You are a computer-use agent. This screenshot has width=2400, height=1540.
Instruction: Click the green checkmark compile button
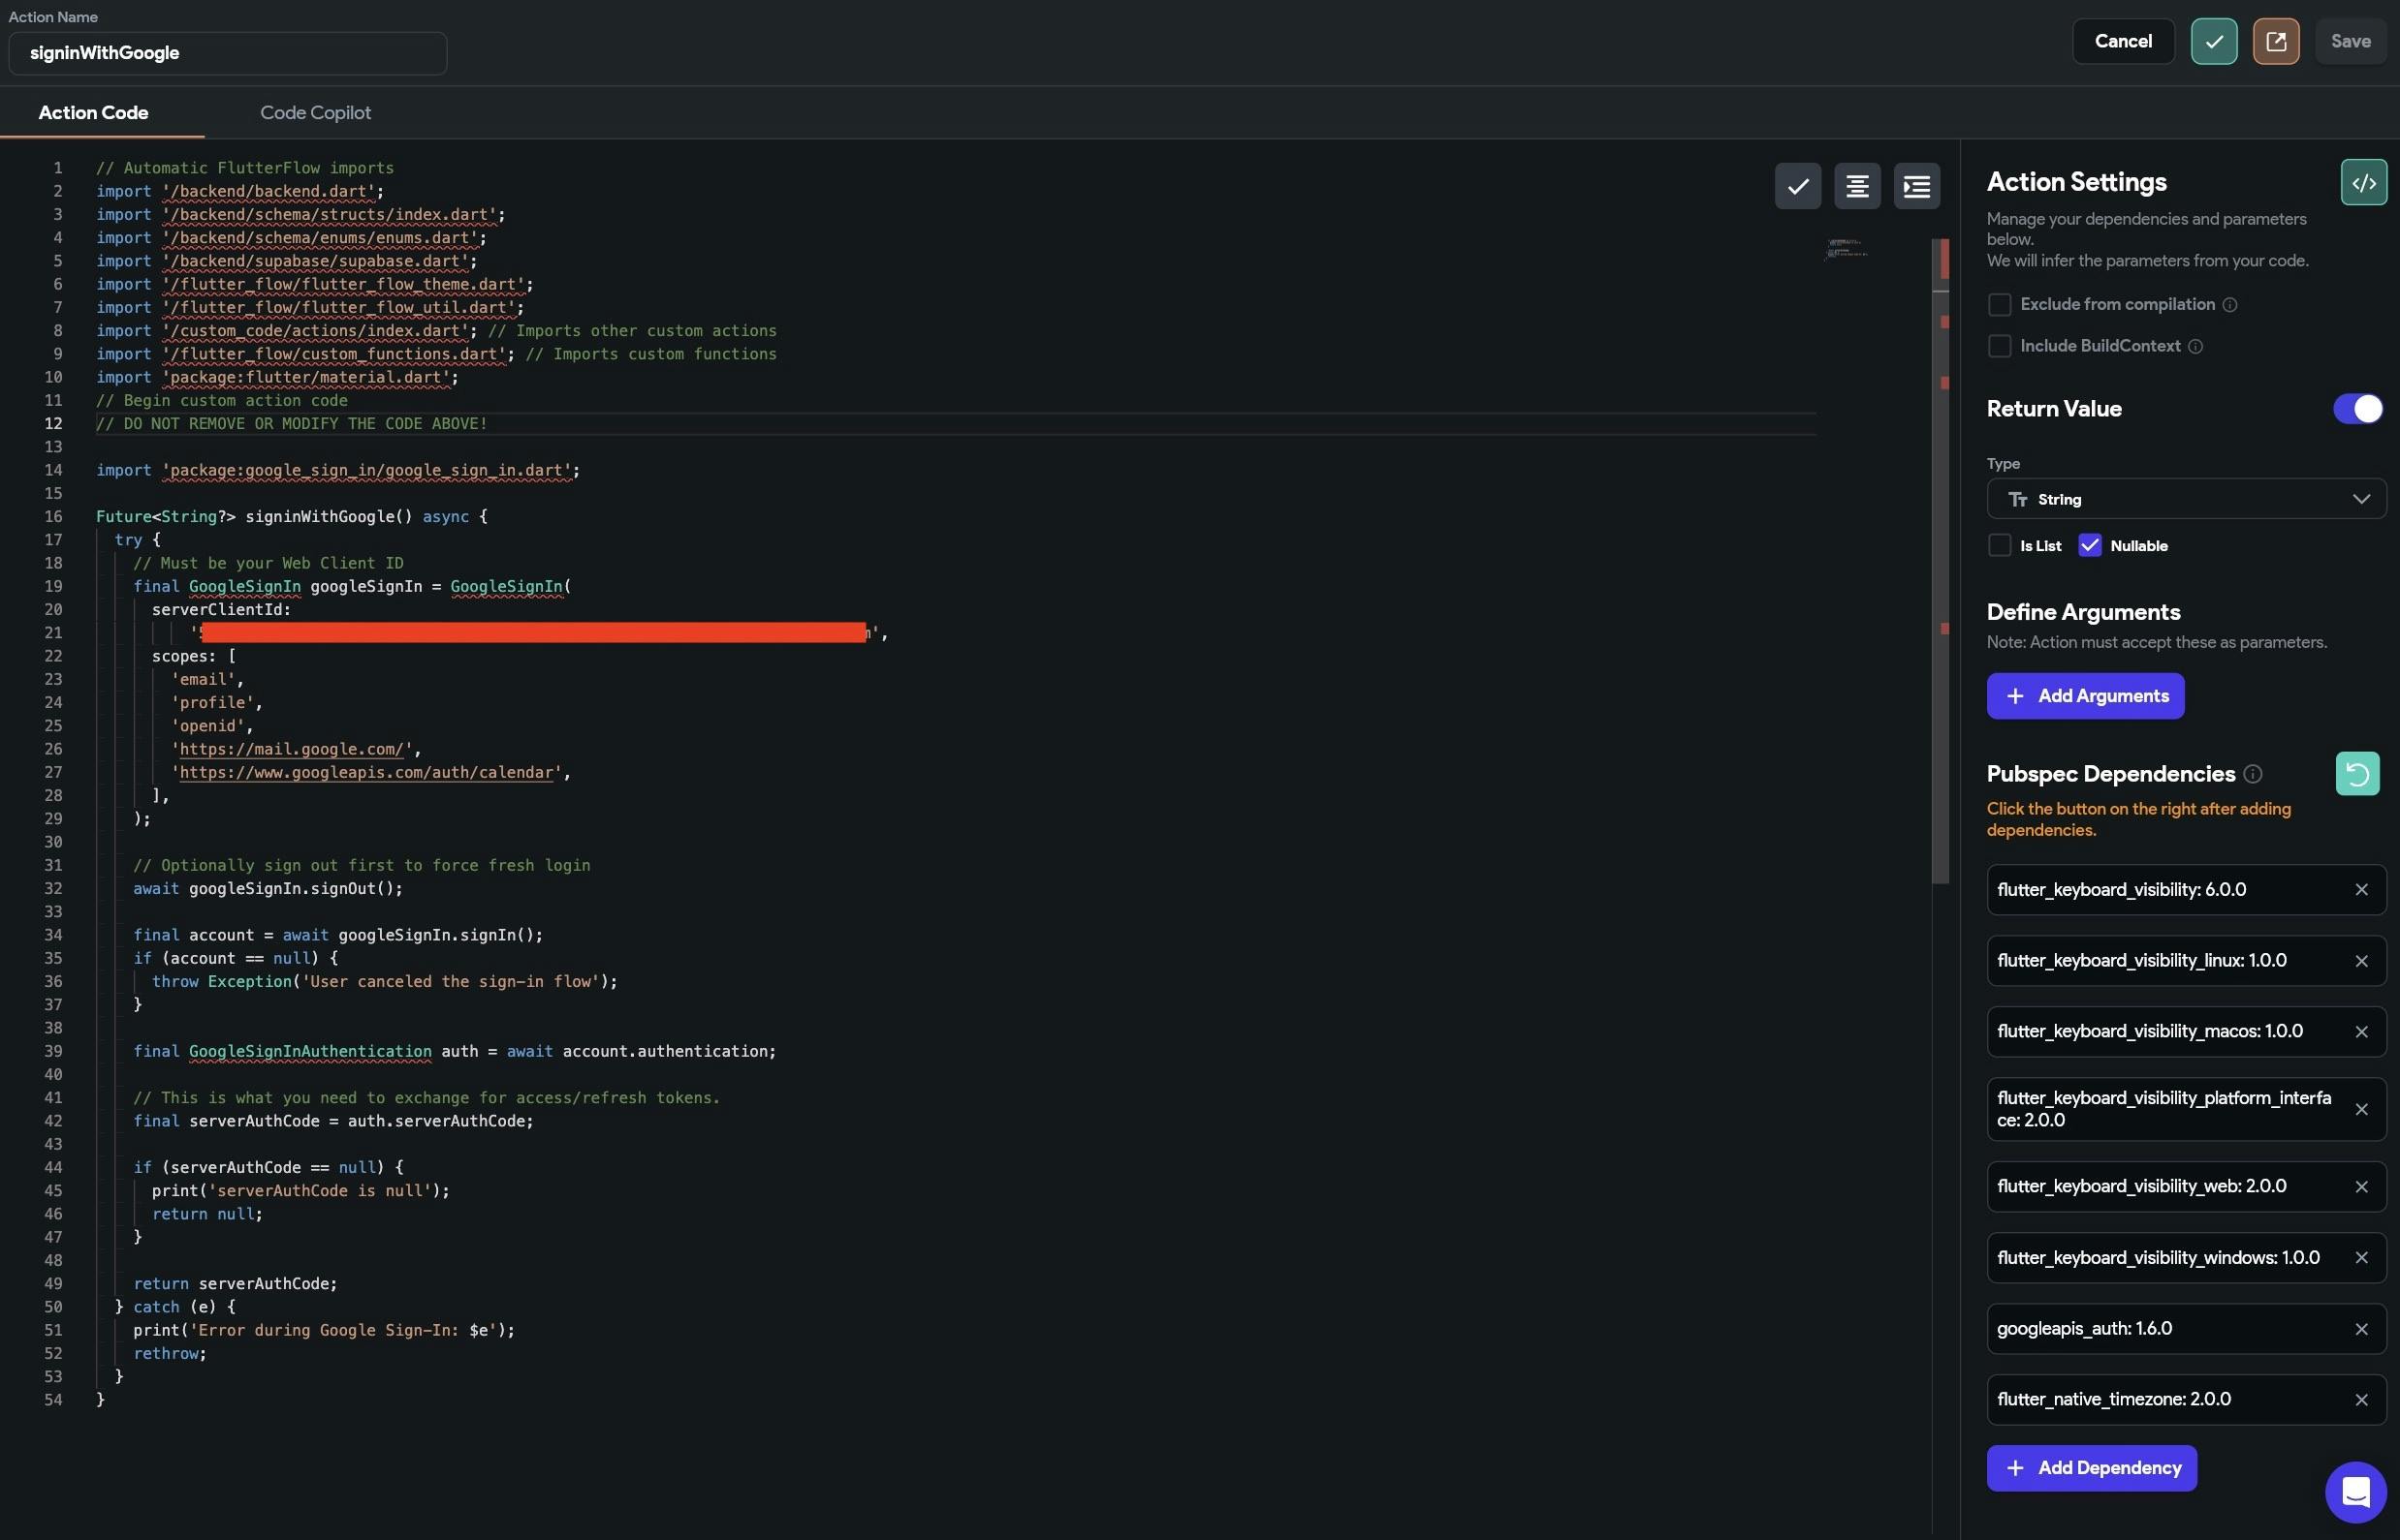[2213, 41]
